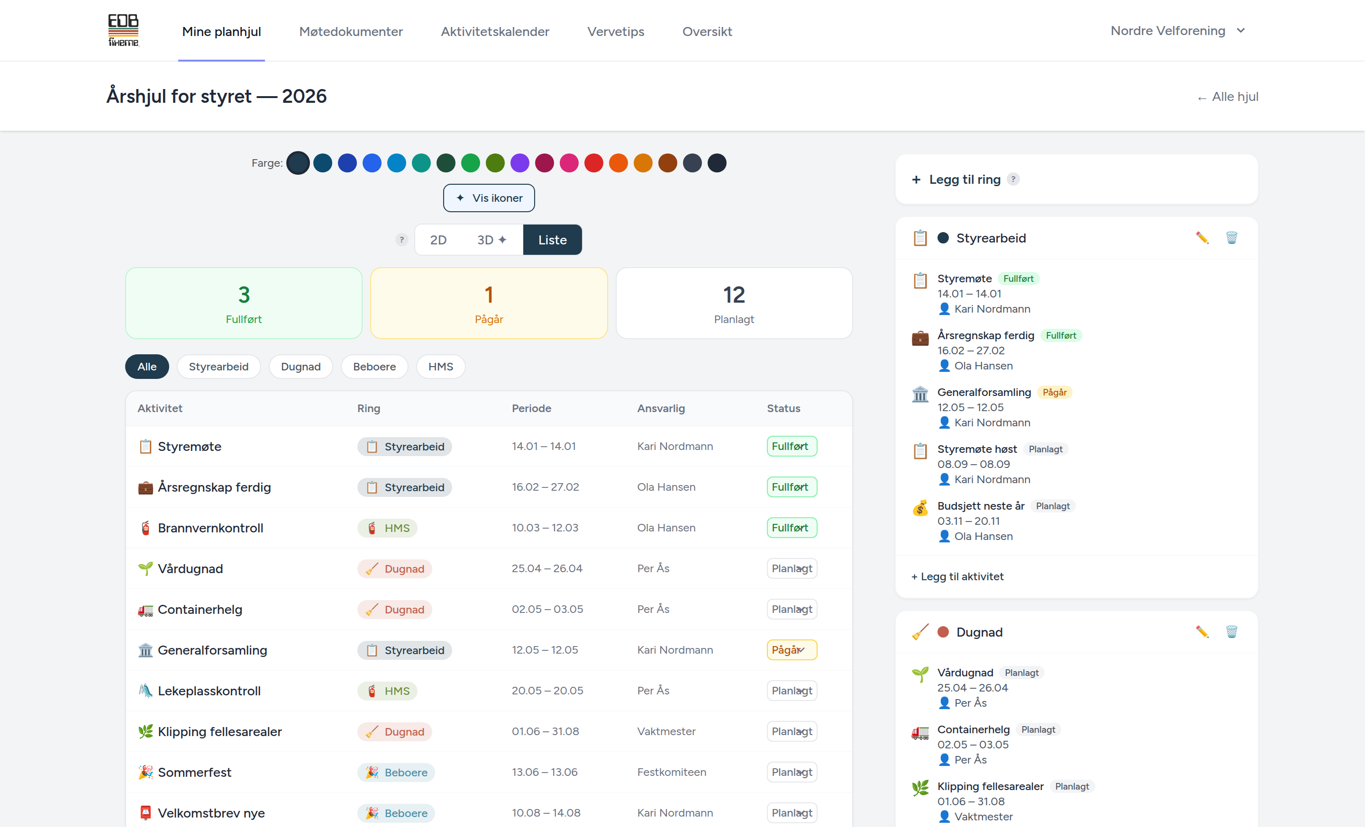The image size is (1365, 827).
Task: Click the money bag icon for Budsjett neste år
Action: (x=920, y=508)
